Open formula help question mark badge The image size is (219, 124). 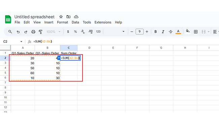[59, 58]
